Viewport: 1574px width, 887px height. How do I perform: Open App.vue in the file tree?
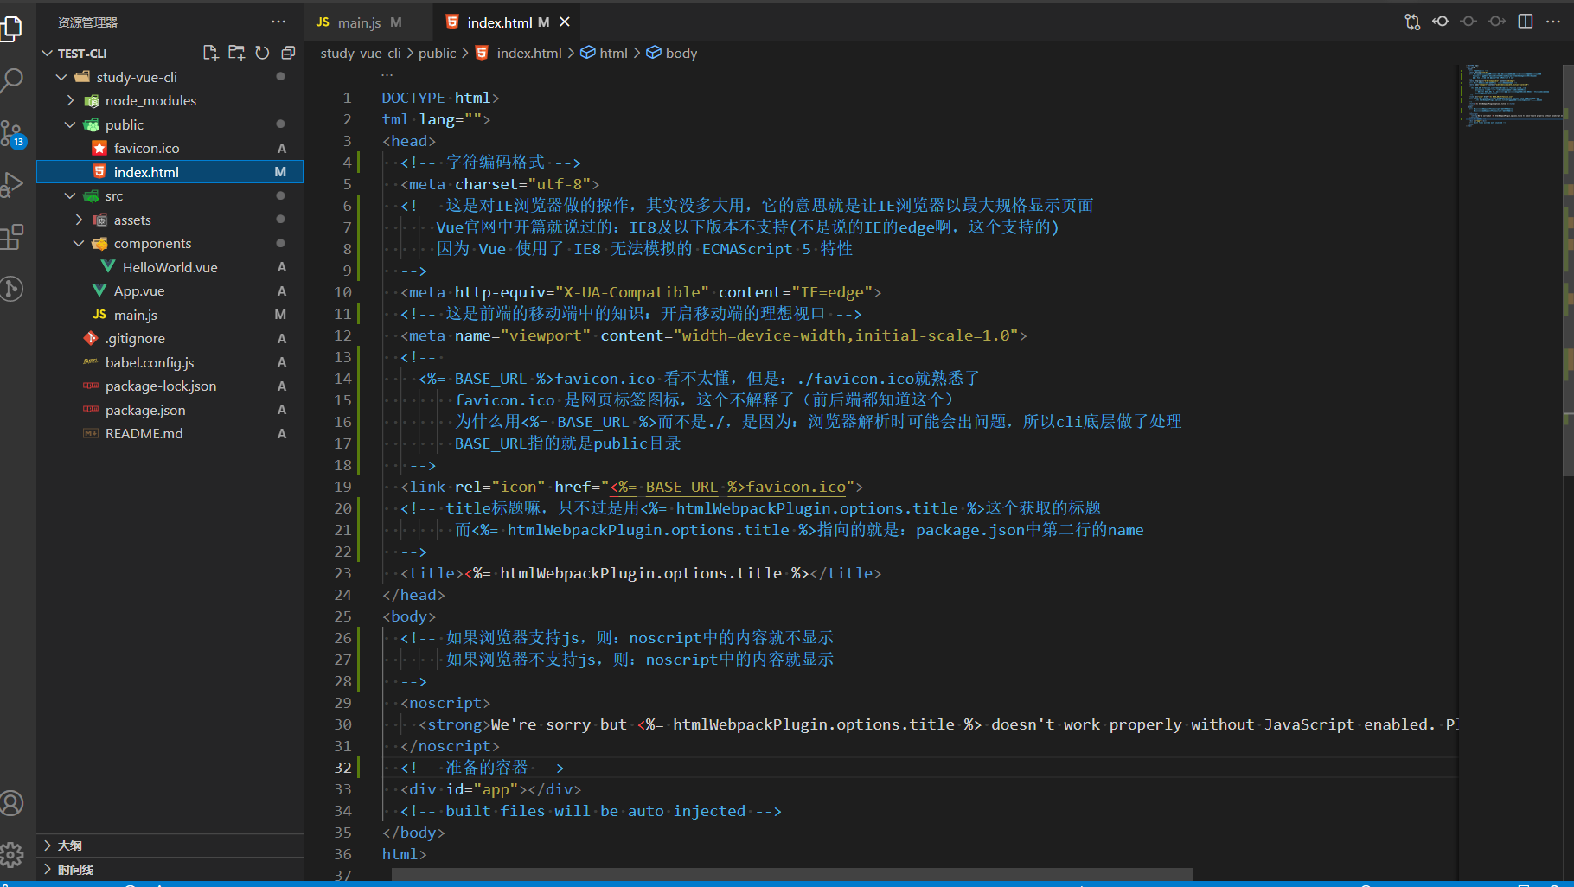[170, 291]
